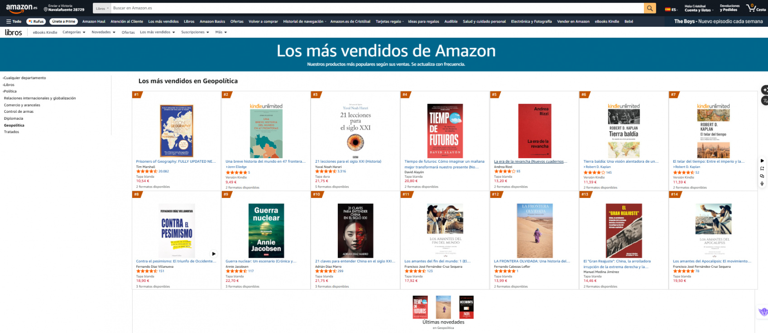Select Diplomacia in the department sidebar

tap(14, 118)
